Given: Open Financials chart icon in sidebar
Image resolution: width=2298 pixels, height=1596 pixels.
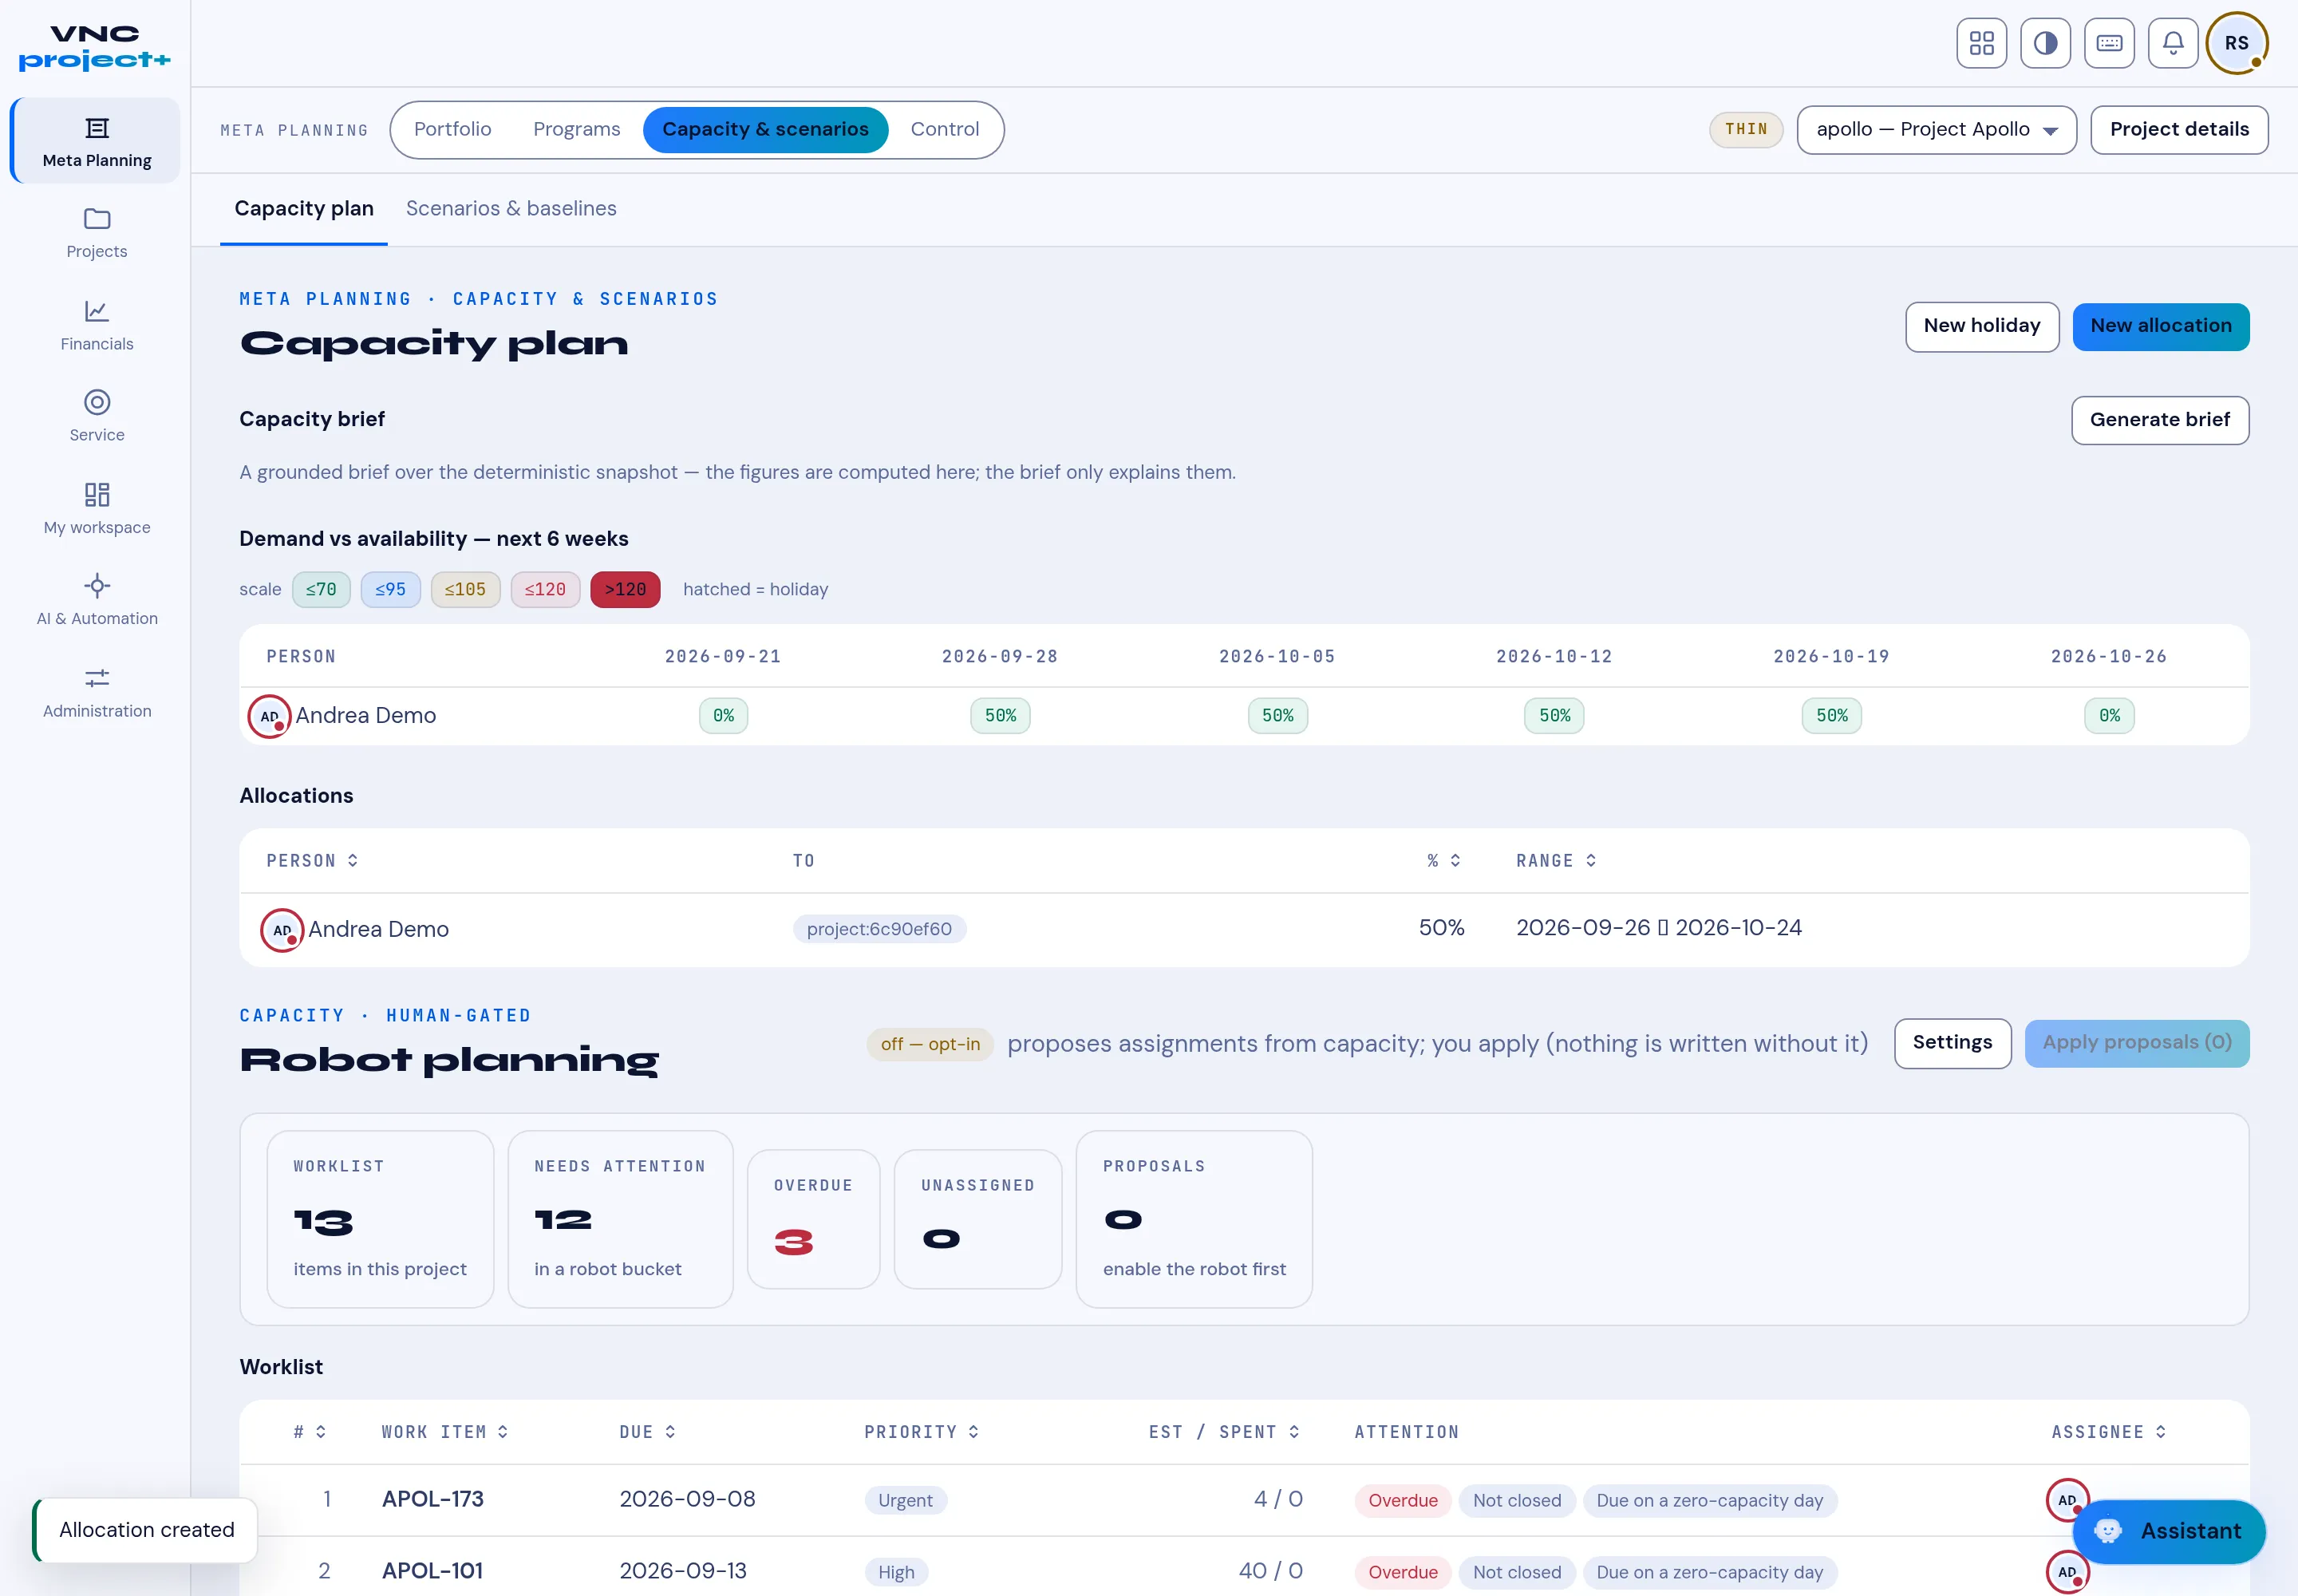Looking at the screenshot, I should 97,311.
